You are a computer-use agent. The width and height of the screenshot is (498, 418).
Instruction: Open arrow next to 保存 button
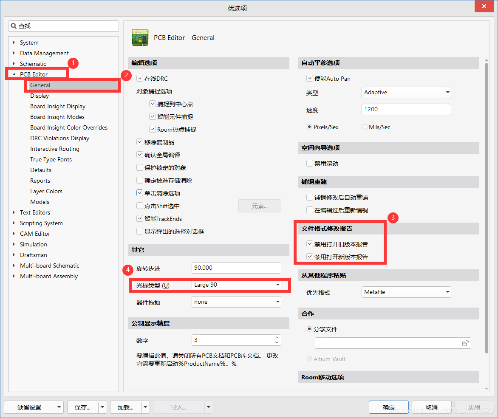pyautogui.click(x=102, y=407)
